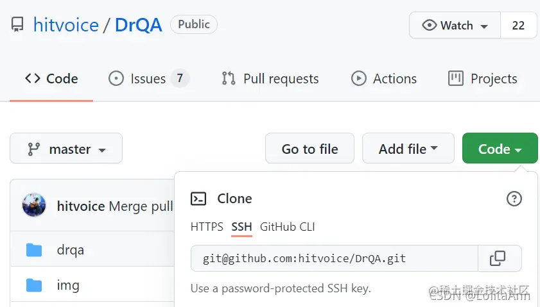Select the SSH clone tab
540x307 pixels.
pos(241,227)
